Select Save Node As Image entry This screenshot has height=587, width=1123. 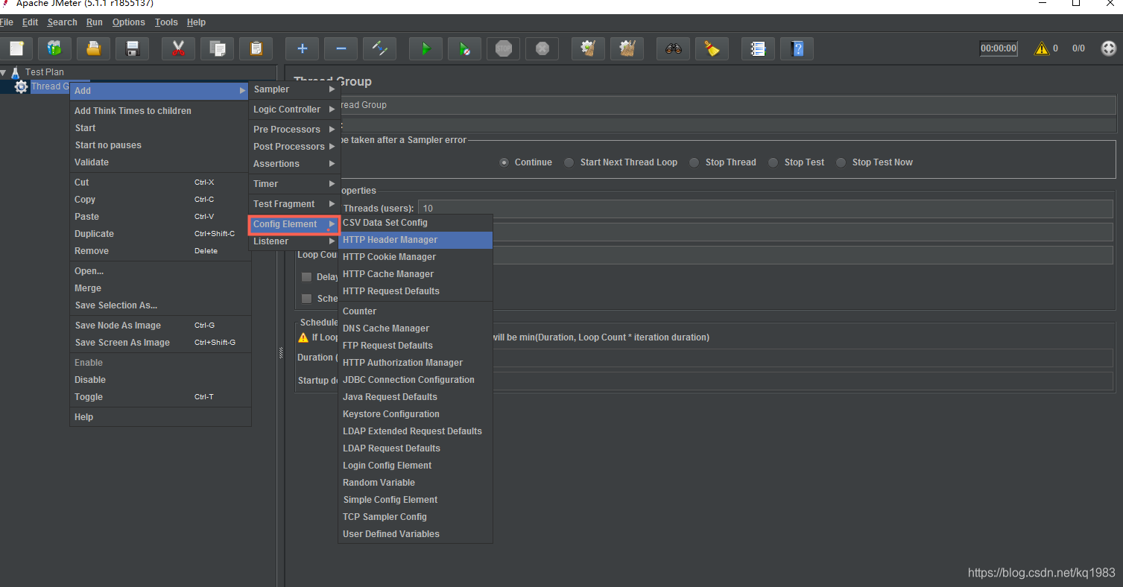point(160,326)
